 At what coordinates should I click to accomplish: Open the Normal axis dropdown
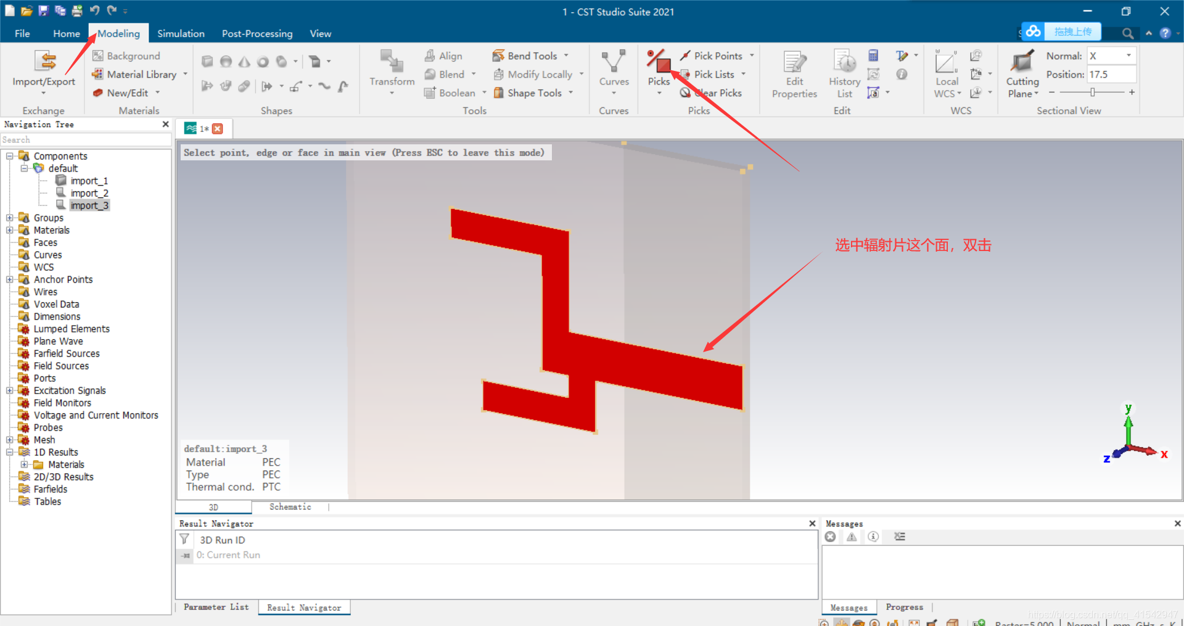[x=1129, y=56]
